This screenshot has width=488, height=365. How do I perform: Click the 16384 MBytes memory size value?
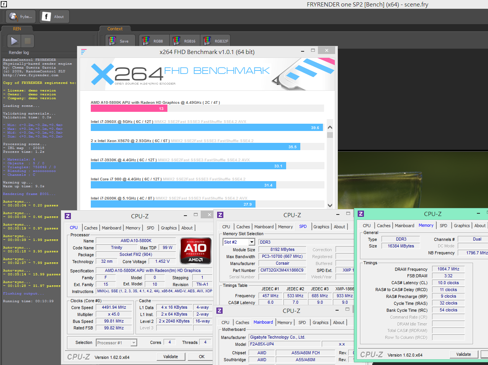pos(401,246)
